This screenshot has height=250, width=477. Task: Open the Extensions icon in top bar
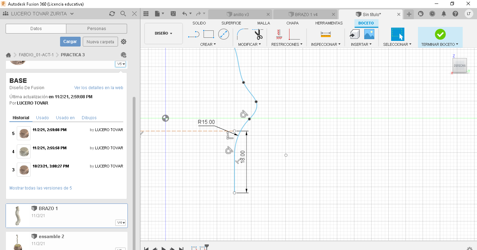[x=421, y=14]
